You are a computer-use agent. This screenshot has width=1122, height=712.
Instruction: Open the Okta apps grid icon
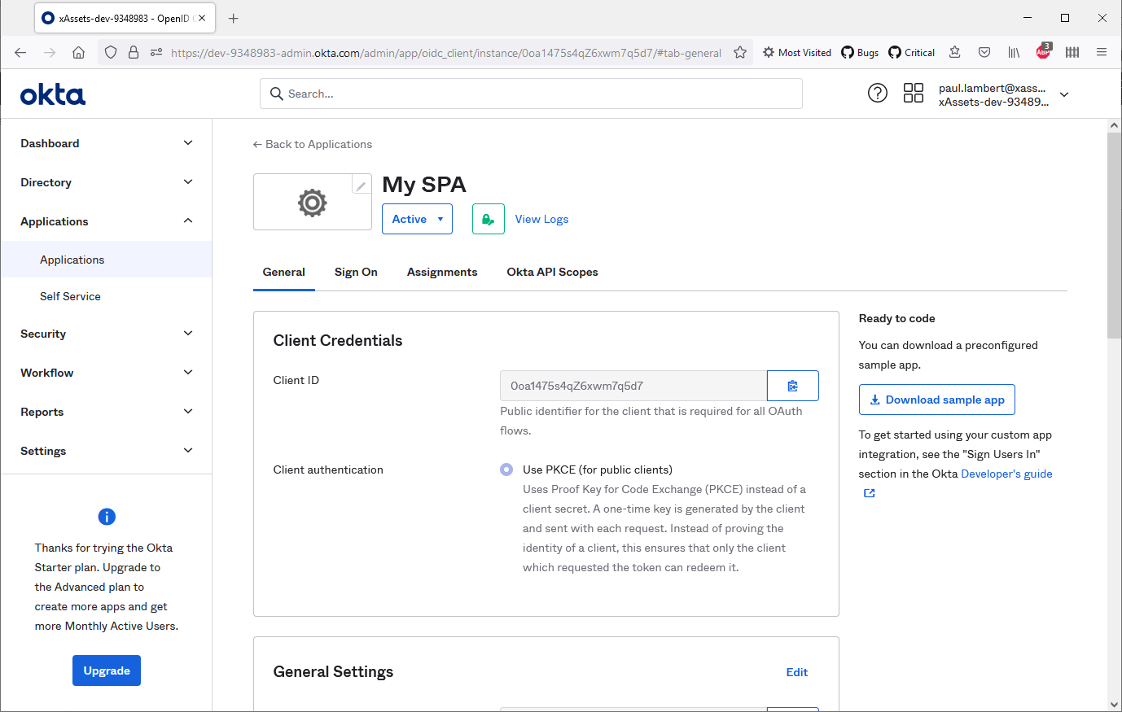913,93
